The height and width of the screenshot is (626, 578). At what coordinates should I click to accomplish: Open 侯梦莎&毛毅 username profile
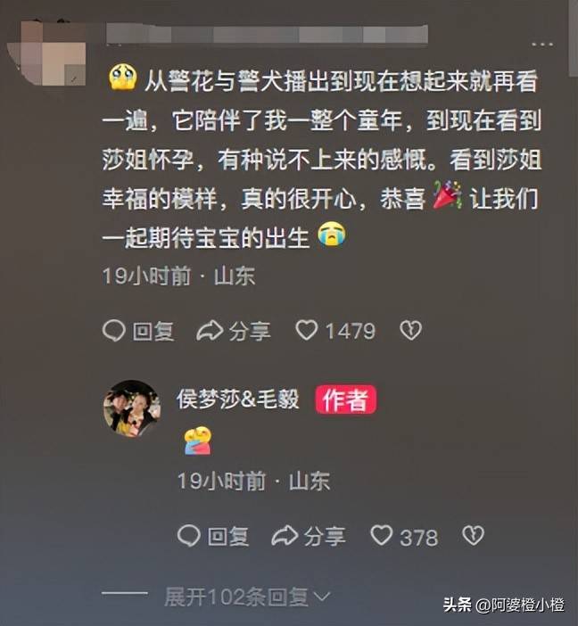point(238,399)
